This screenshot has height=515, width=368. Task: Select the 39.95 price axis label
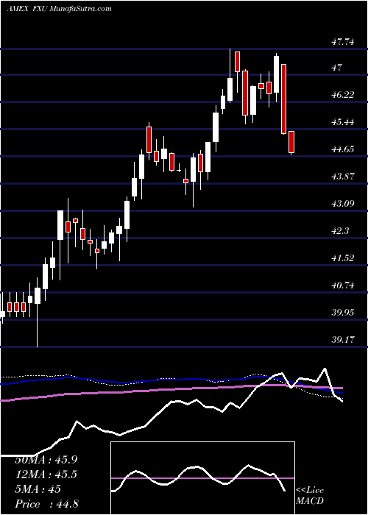pyautogui.click(x=344, y=313)
